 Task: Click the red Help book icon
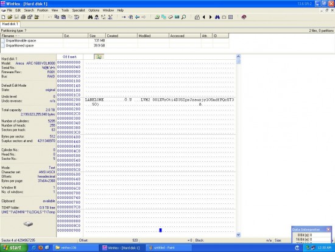[x=244, y=17]
